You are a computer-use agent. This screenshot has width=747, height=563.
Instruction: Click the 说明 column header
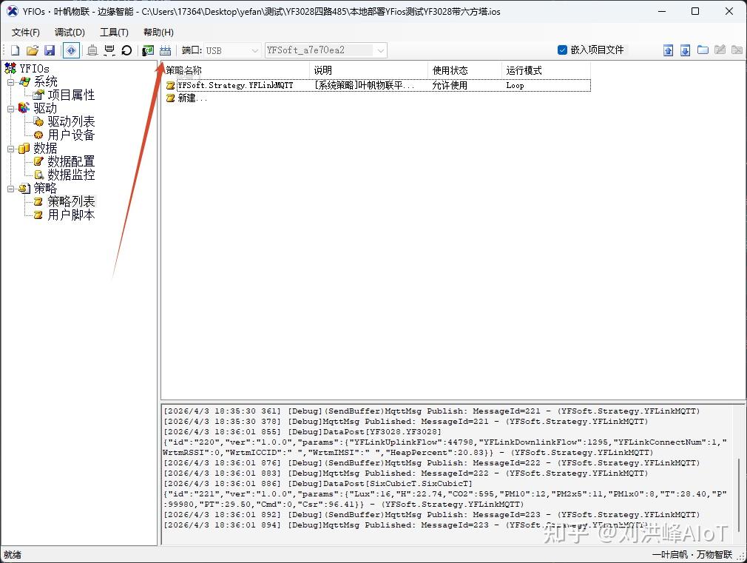pyautogui.click(x=369, y=70)
